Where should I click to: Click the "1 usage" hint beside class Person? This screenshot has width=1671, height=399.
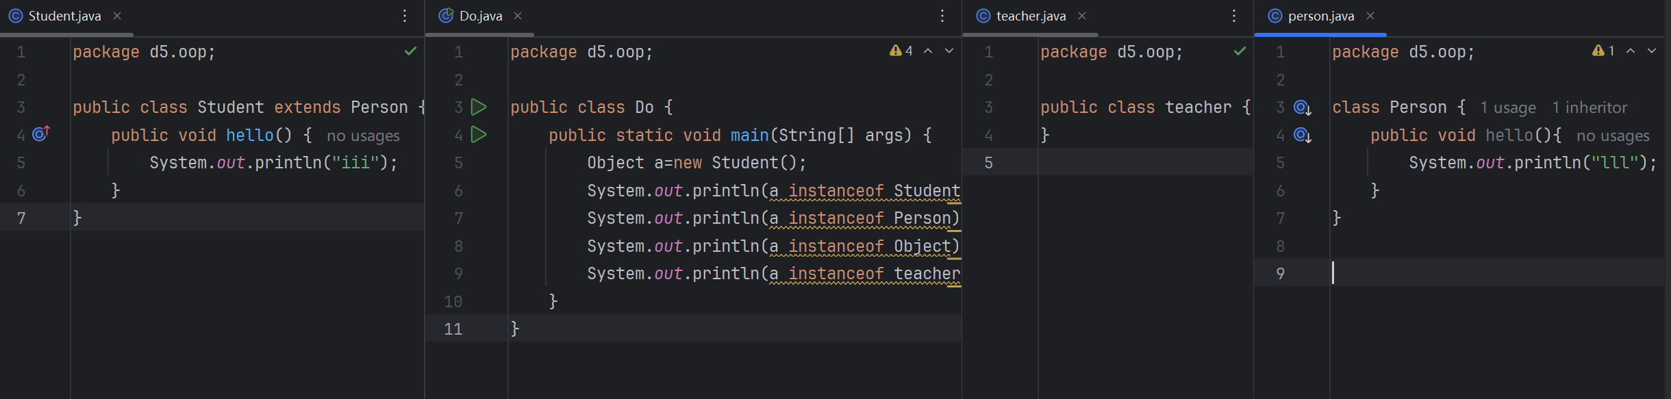click(1507, 107)
